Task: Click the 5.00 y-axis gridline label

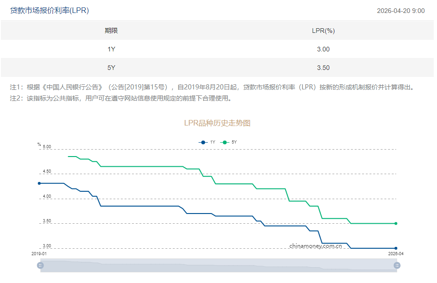Action: [x=47, y=147]
